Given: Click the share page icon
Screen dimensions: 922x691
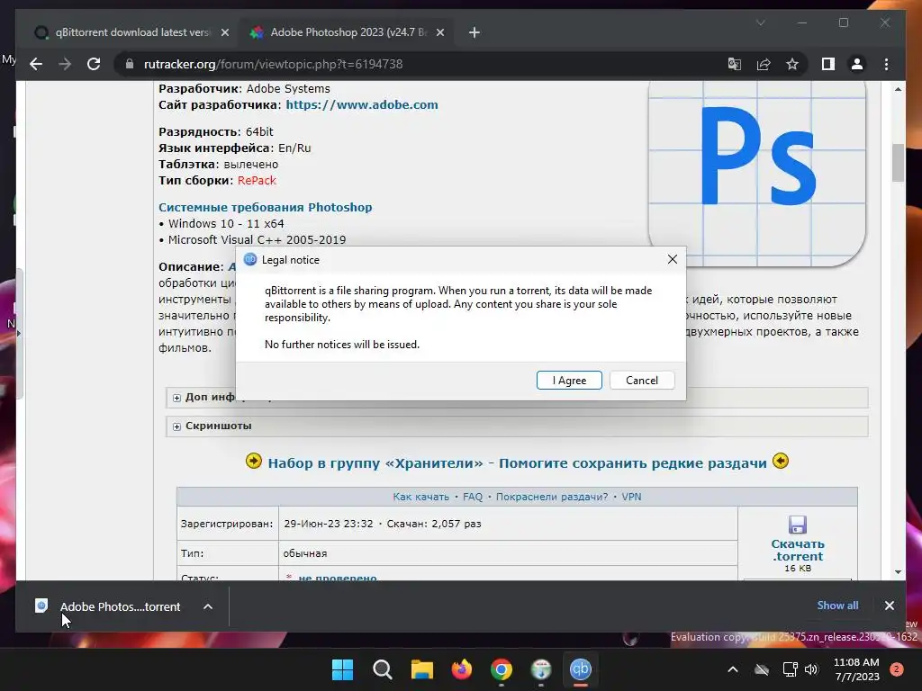Looking at the screenshot, I should tap(764, 64).
